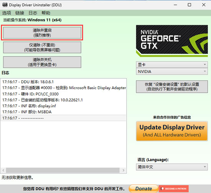Viewport: 211px width, 193px height.
Task: Click 恢复设备安装设置的默认设置 button
Action: click(172, 87)
